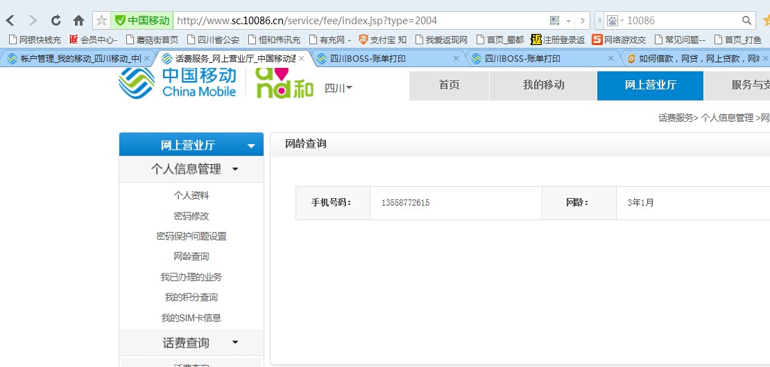Open the browser home page icon
The height and width of the screenshot is (367, 770).
click(x=78, y=21)
